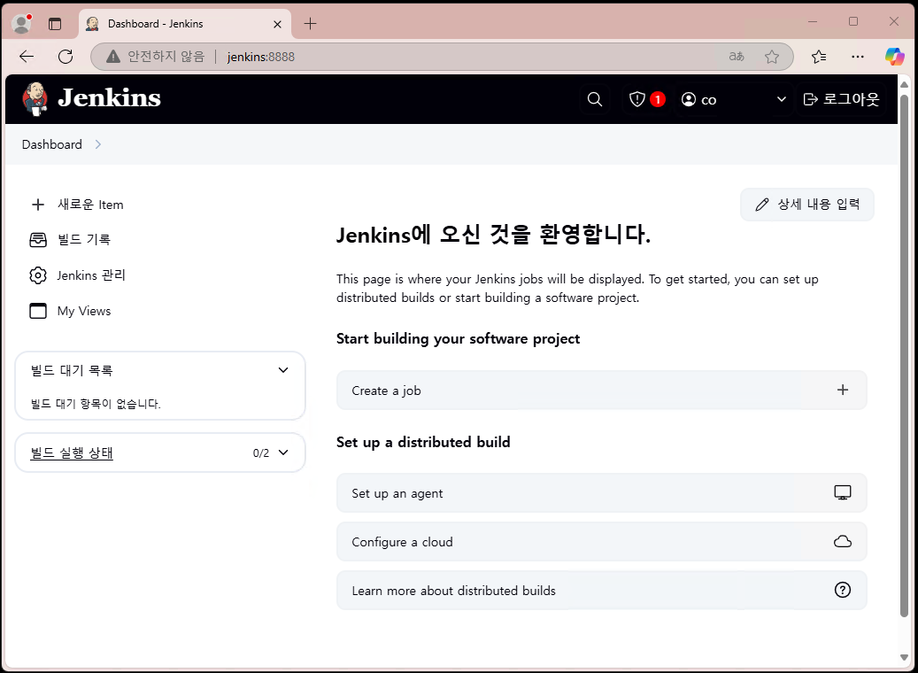The height and width of the screenshot is (673, 918).
Task: Open the Copilot icon
Action: 894,57
